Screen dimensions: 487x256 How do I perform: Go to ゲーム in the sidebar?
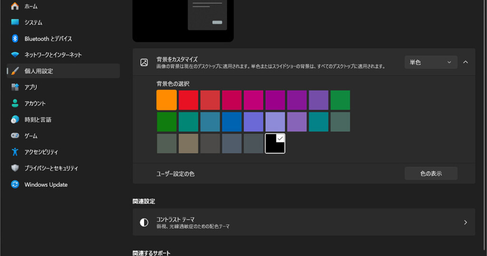pyautogui.click(x=63, y=136)
